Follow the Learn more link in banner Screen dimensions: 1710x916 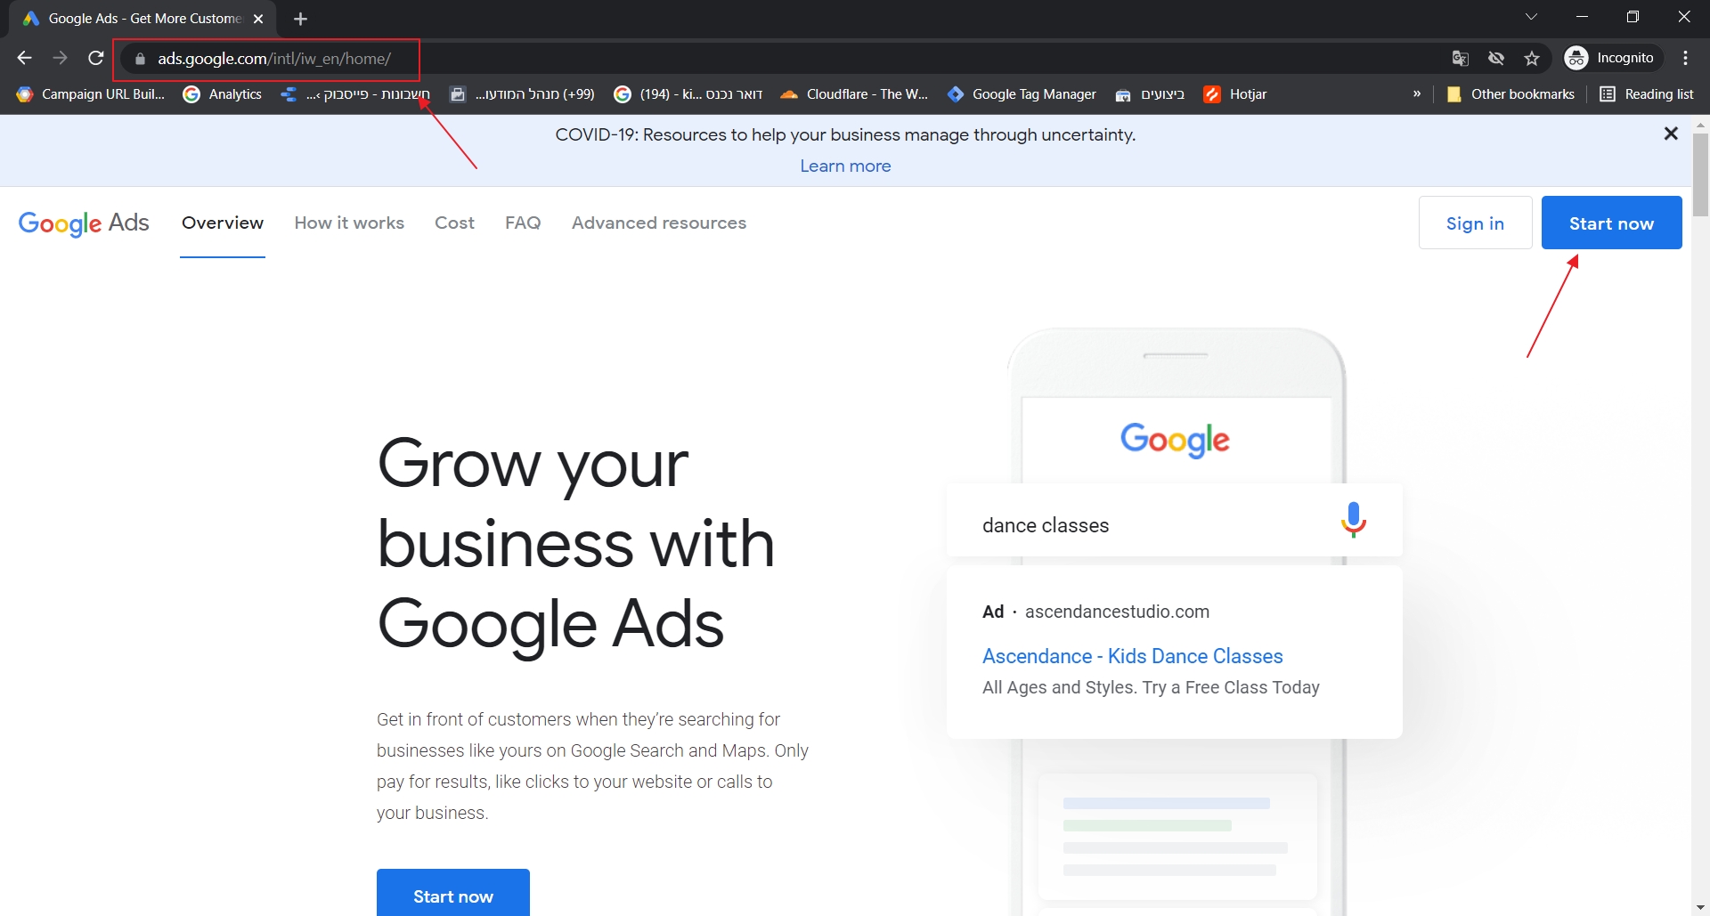point(845,166)
